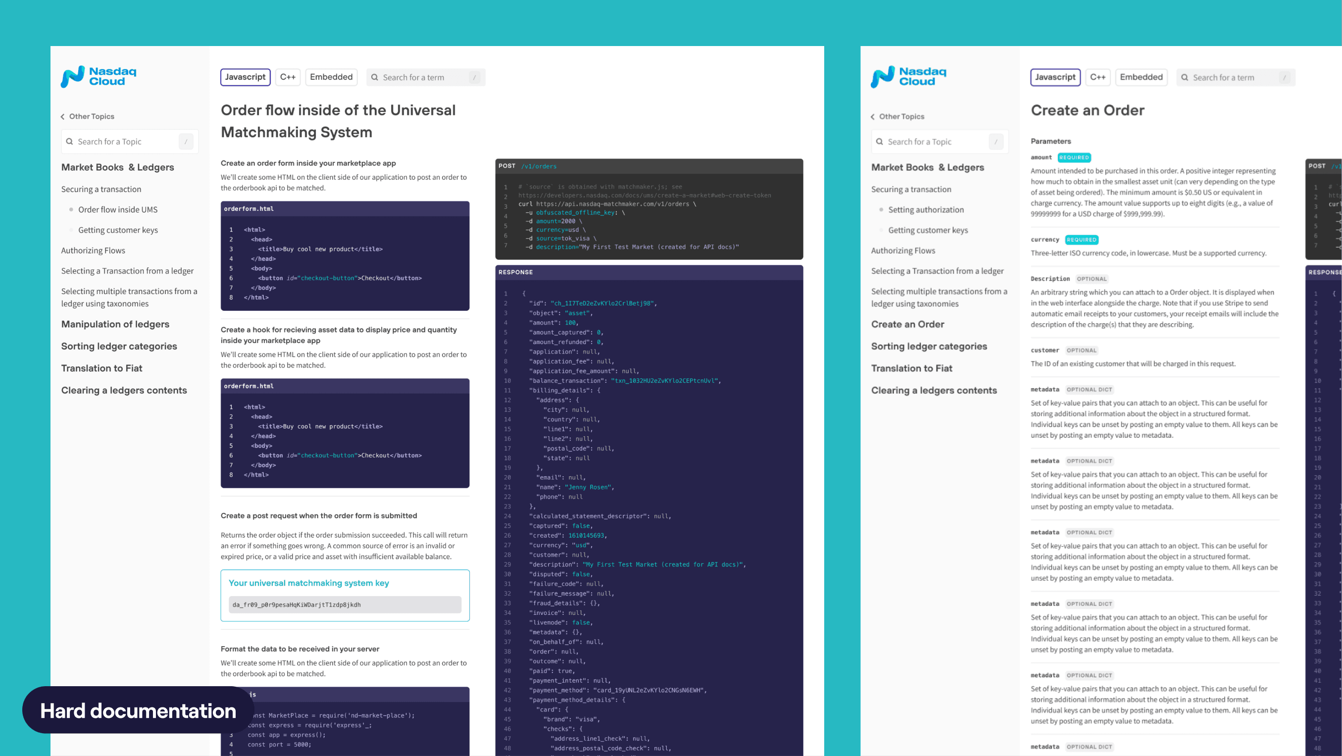Open Authorizing Flows in the right sidebar
Image resolution: width=1342 pixels, height=756 pixels.
pyautogui.click(x=903, y=250)
